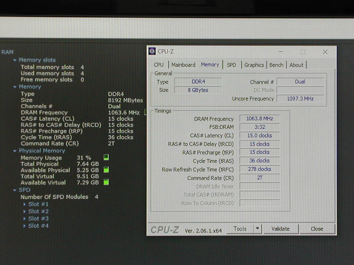Click green Memory Usage indicator icon
354x265 pixels.
106,157
